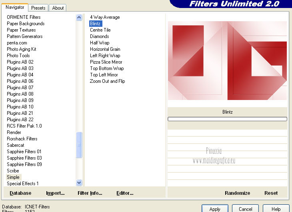Choose the Zoom Out and Flip filter
292x212 pixels.
pos(107,81)
